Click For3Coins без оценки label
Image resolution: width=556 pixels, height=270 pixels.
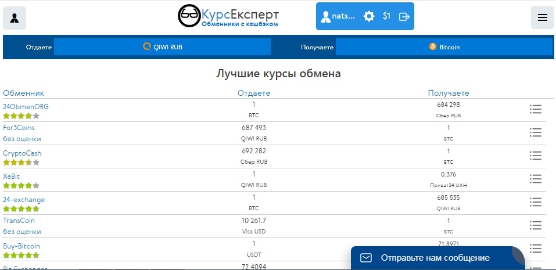(22, 139)
